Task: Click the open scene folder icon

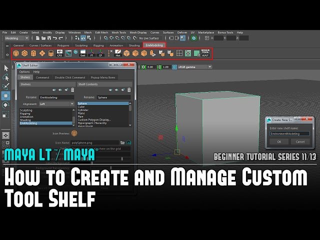Action: 43,38
